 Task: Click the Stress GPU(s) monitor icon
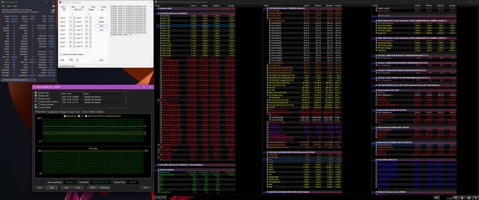point(36,107)
